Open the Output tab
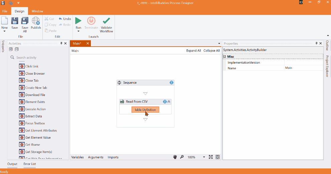331x174 pixels. [x=12, y=164]
